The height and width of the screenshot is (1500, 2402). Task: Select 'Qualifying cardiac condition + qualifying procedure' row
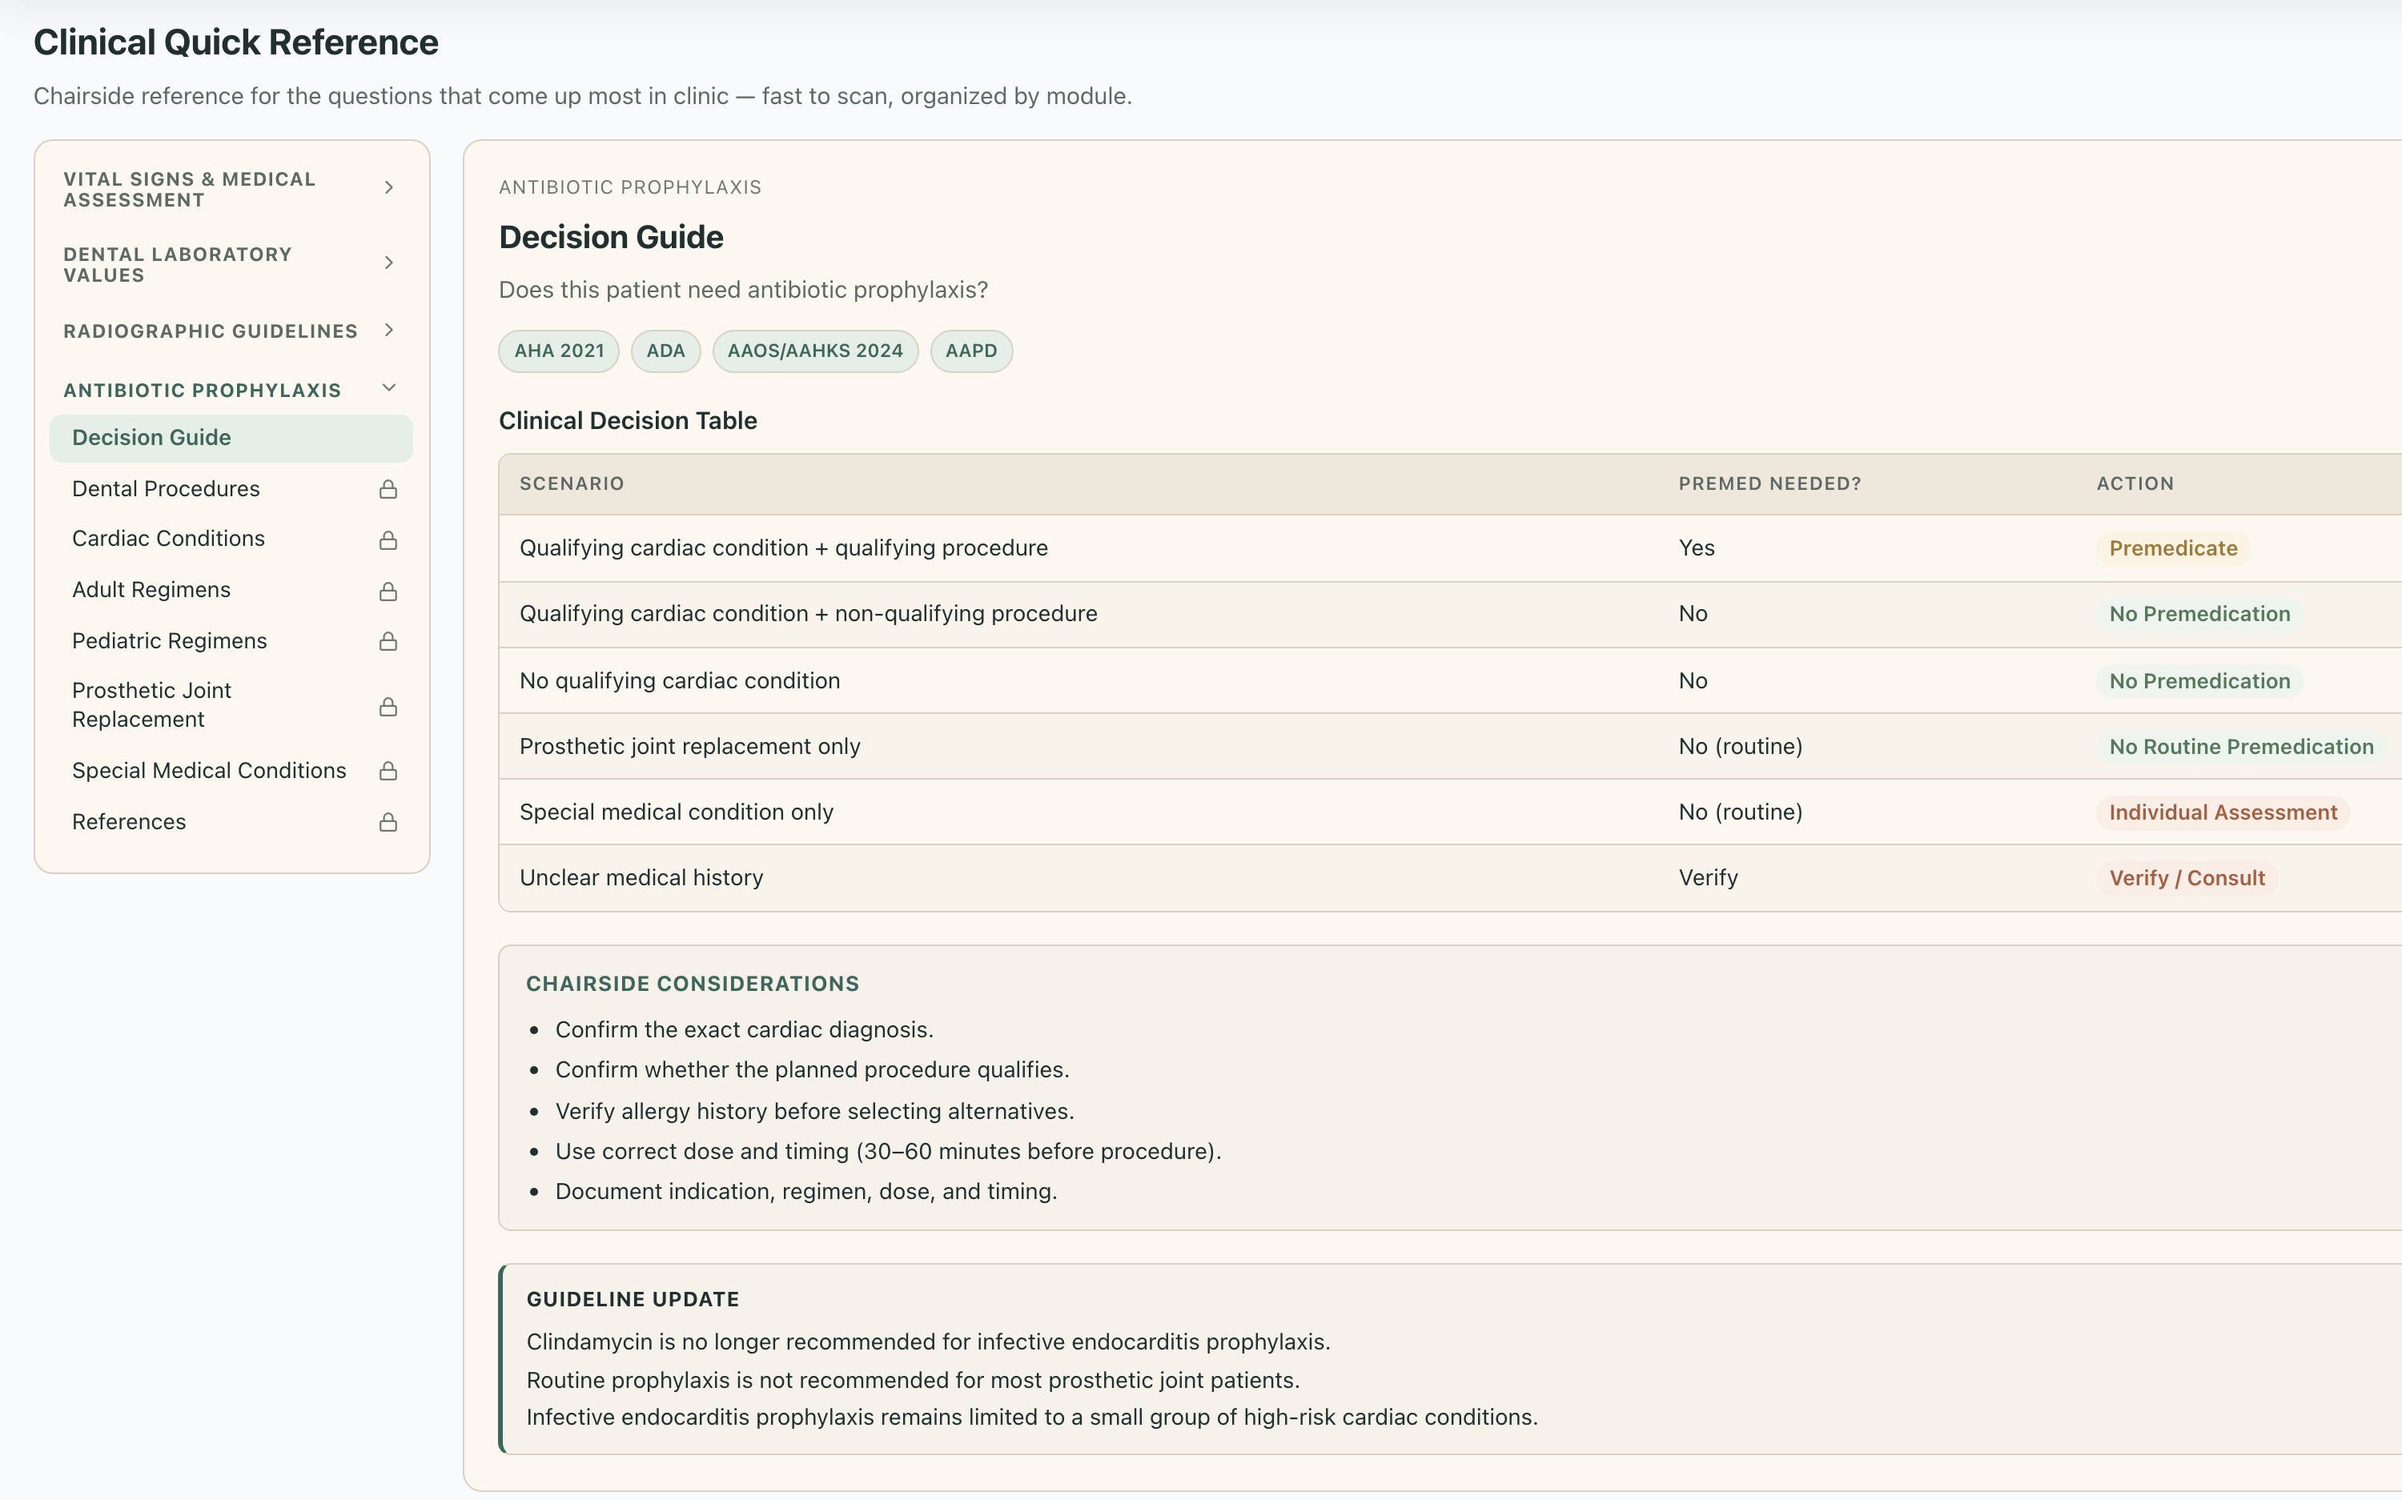click(x=1451, y=548)
